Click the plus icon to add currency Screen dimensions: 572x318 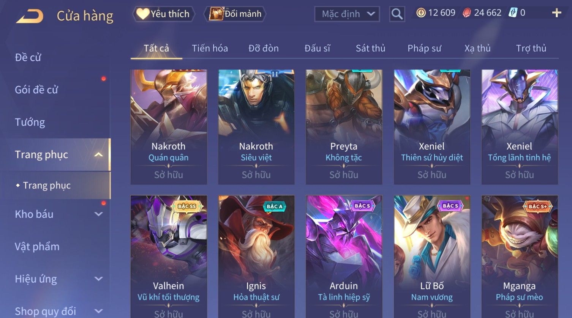click(556, 13)
